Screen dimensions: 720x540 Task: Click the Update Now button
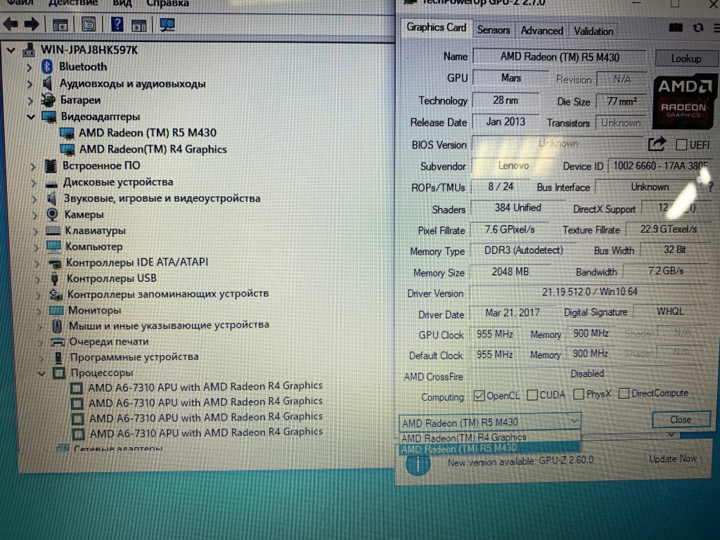coord(673,458)
